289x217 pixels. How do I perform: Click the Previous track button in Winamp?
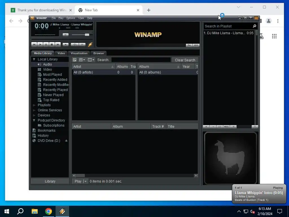click(34, 44)
